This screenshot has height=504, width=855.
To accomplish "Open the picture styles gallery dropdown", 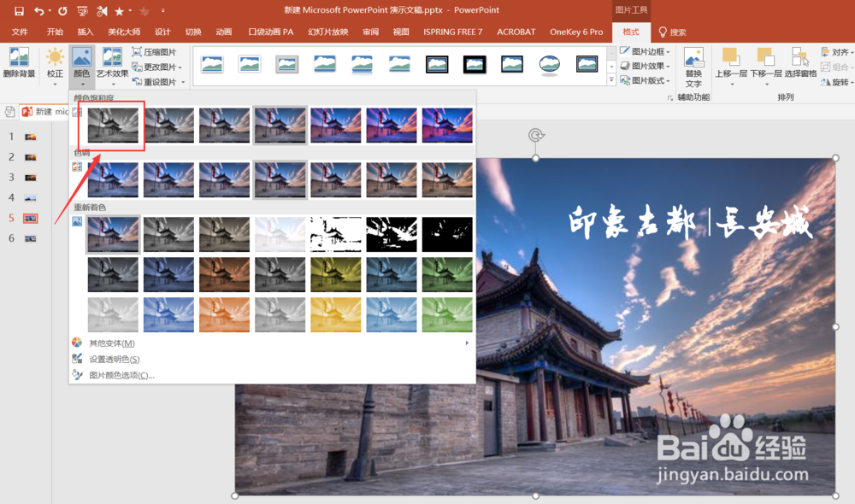I will coord(612,81).
